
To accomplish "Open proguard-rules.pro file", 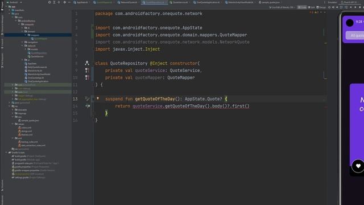I will pos(35,163).
